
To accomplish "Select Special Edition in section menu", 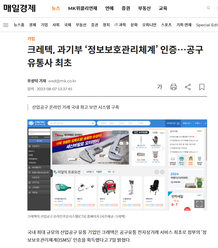I will tap(207, 25).
